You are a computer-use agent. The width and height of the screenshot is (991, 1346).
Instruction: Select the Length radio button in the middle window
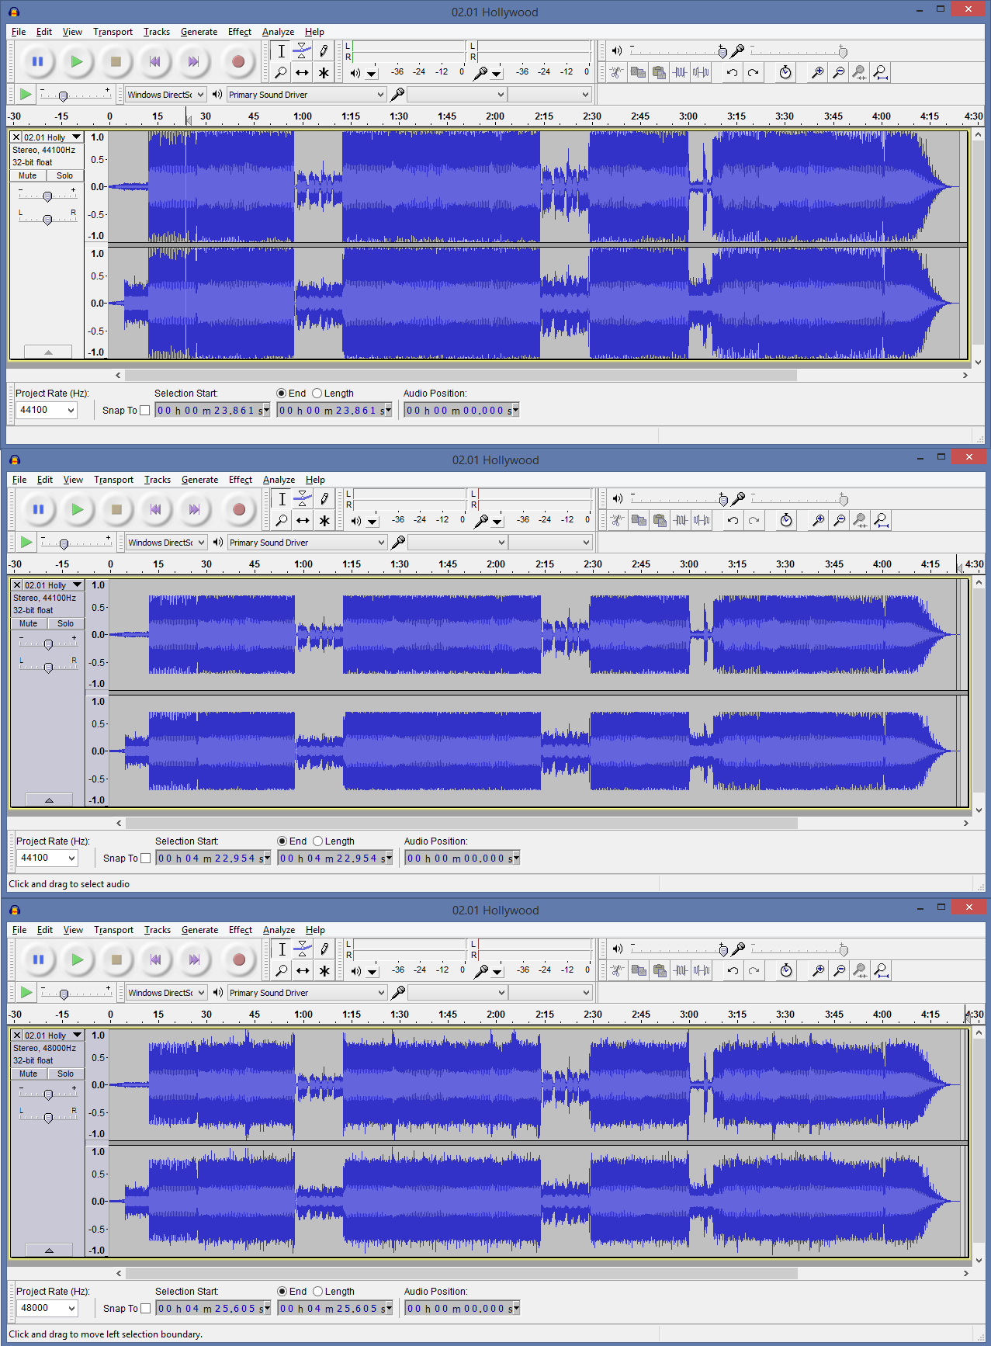(x=317, y=841)
